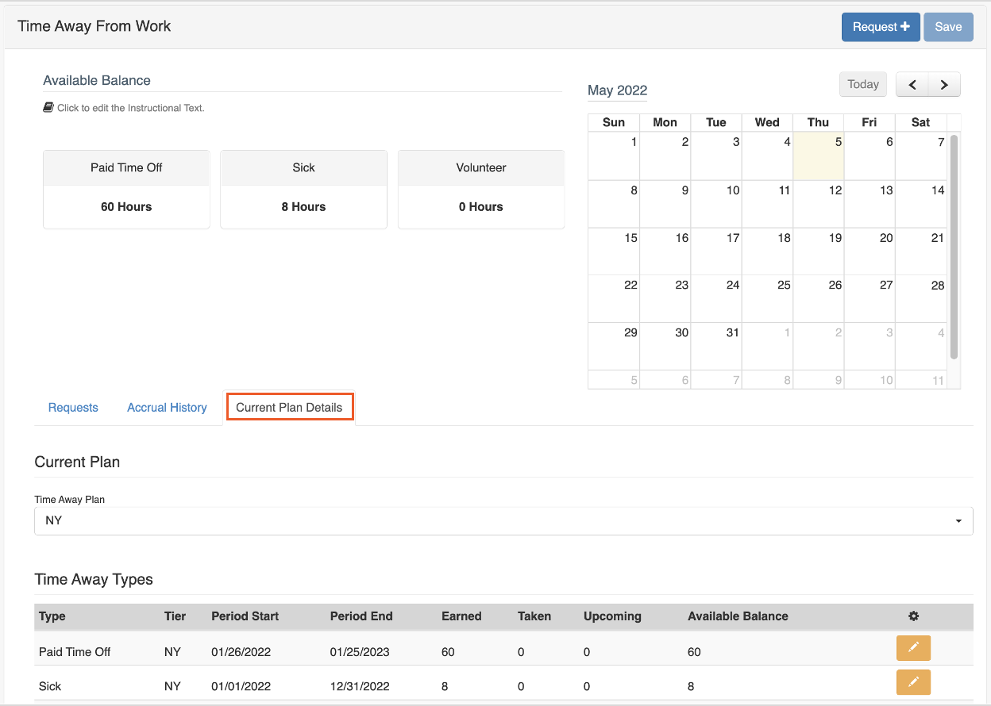
Task: Open the Time Away Plan dropdown
Action: 503,521
